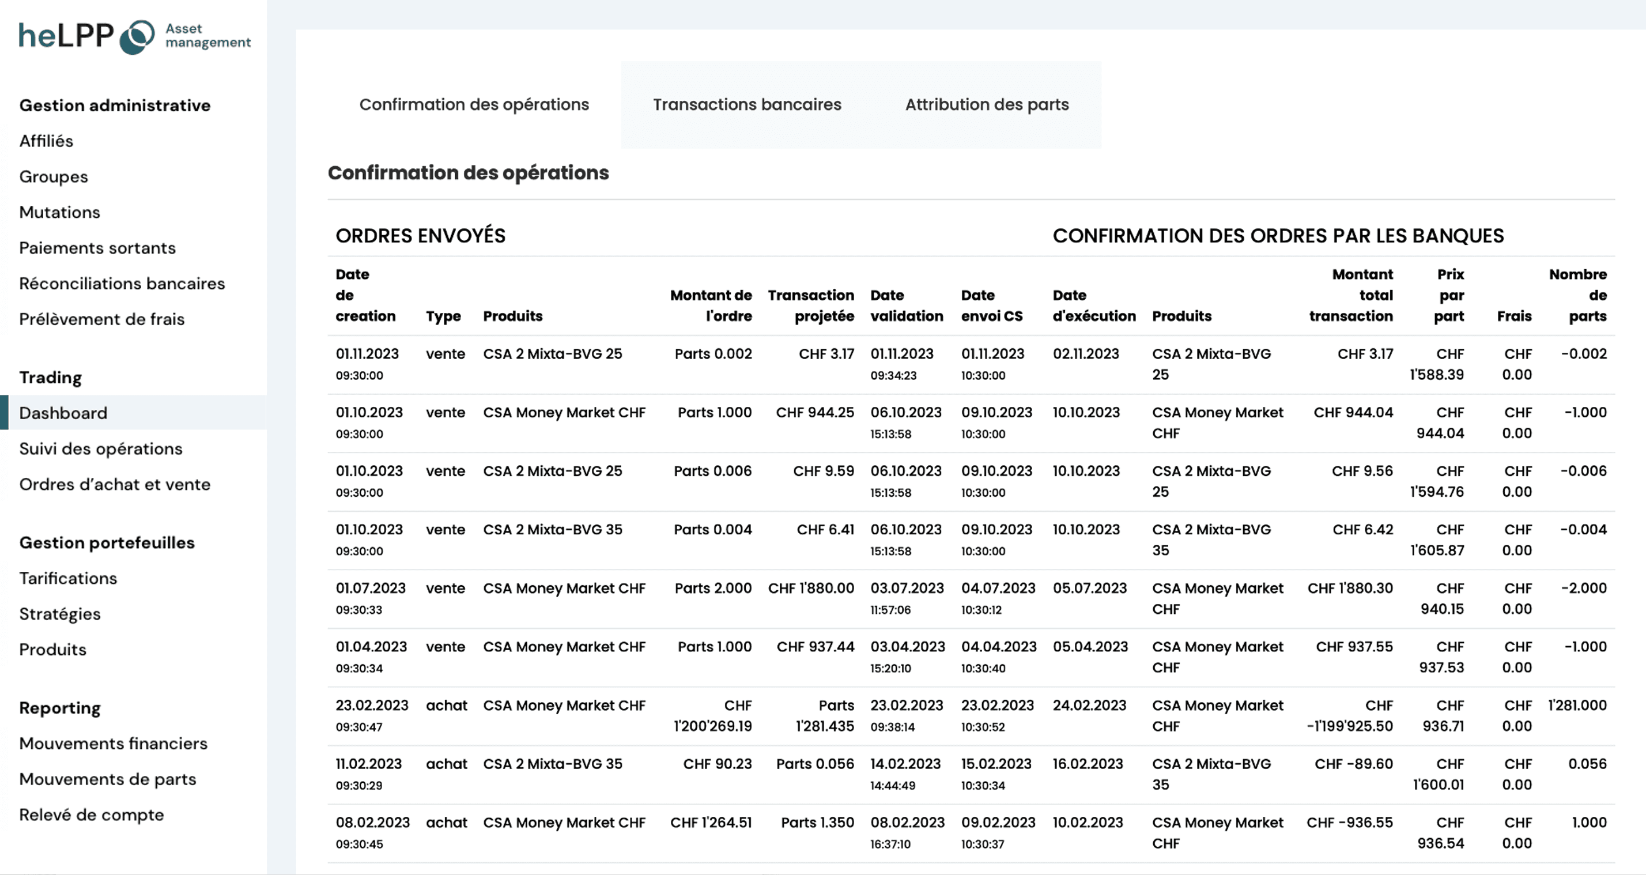Screen dimensions: 1646x875
Task: Select Prélèvement de frais
Action: [101, 319]
